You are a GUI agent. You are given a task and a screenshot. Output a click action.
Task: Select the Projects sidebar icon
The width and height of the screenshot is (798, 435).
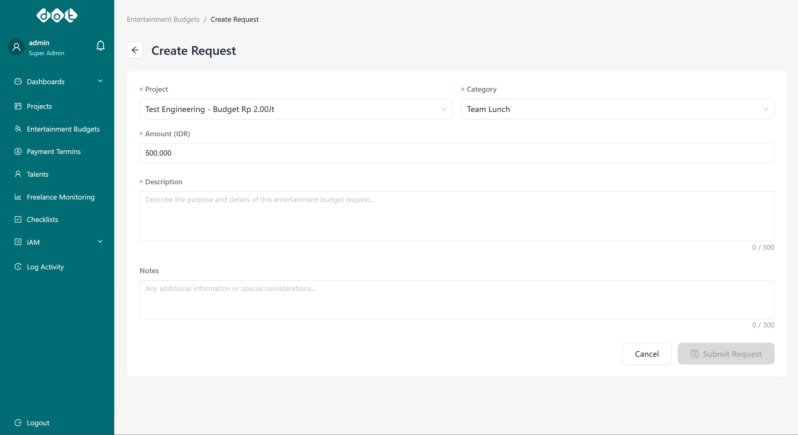(x=18, y=106)
